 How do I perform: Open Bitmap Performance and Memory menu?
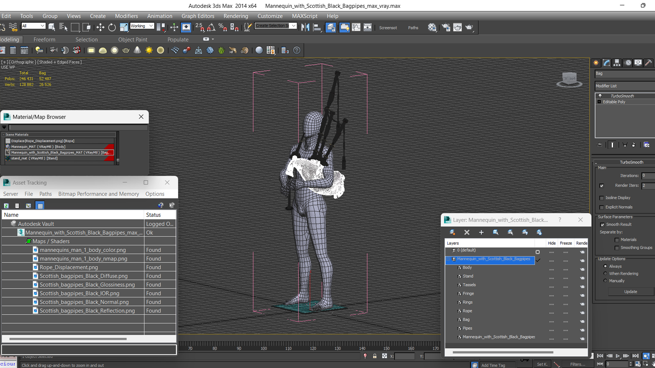(99, 194)
